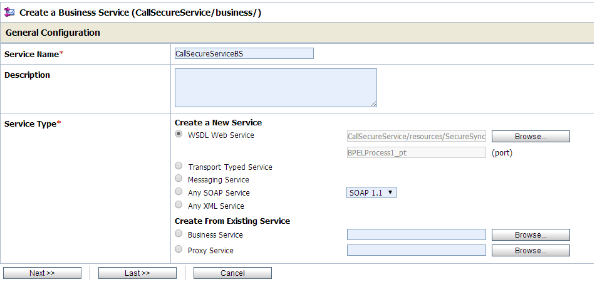597x289 pixels.
Task: Choose the Proxy Service radio button
Action: (179, 250)
